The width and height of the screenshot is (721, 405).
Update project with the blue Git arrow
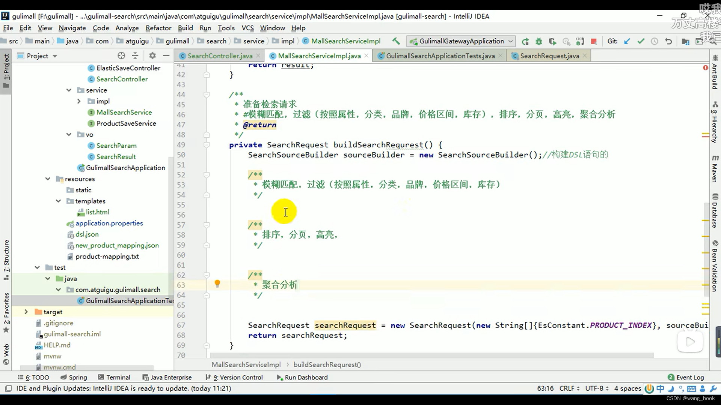pos(627,41)
